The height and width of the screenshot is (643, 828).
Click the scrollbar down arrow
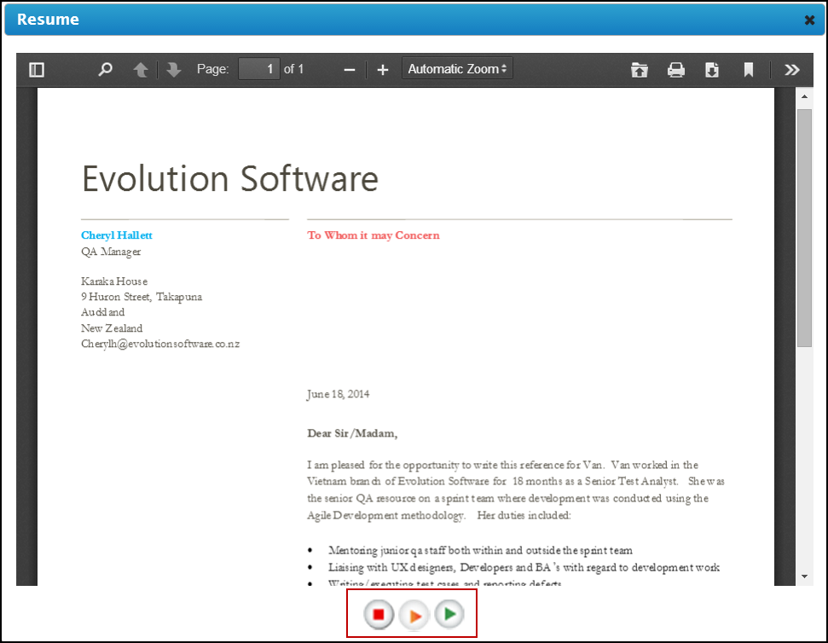pyautogui.click(x=804, y=576)
